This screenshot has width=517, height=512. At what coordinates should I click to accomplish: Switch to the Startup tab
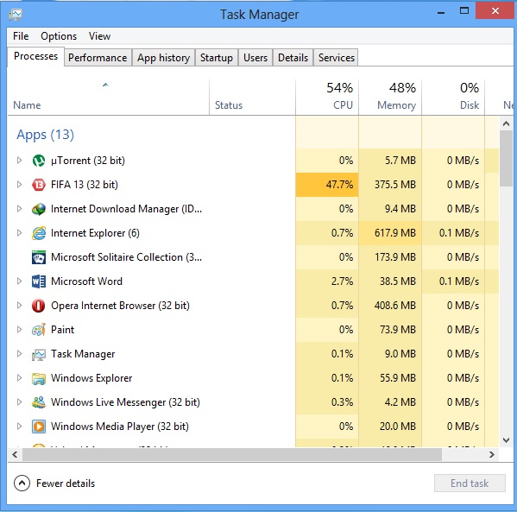(x=217, y=58)
